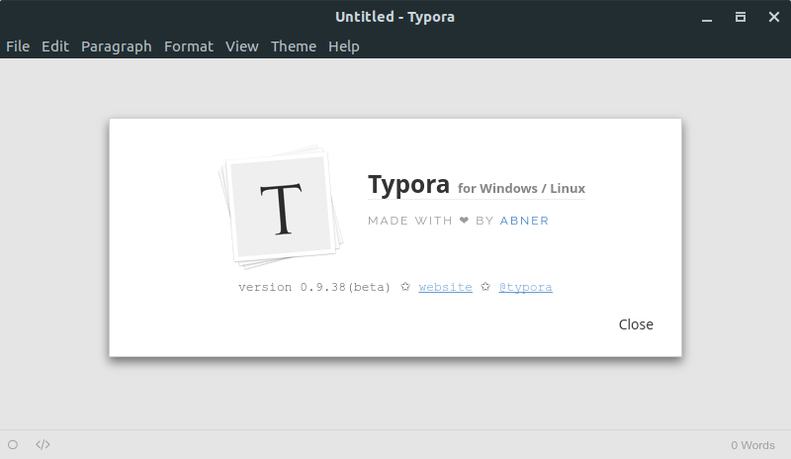Show word count details in status bar

point(752,445)
